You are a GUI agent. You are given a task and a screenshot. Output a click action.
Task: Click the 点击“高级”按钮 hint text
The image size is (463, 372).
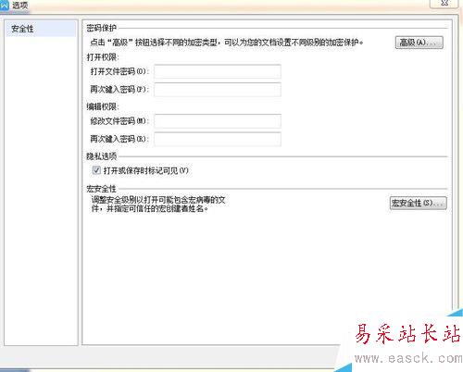coord(227,43)
